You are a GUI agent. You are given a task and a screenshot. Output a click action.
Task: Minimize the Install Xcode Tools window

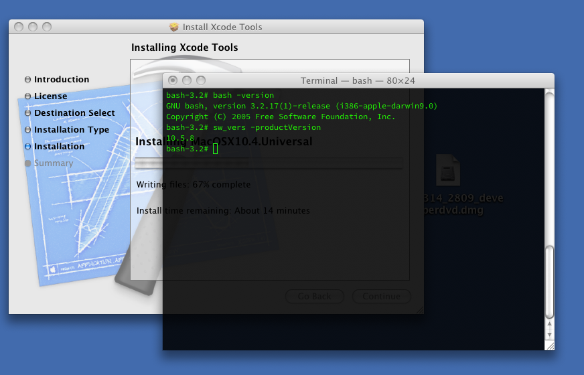click(x=33, y=27)
